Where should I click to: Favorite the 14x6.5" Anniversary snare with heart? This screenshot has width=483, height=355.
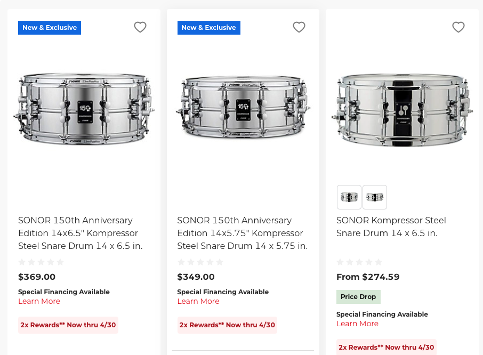point(140,27)
